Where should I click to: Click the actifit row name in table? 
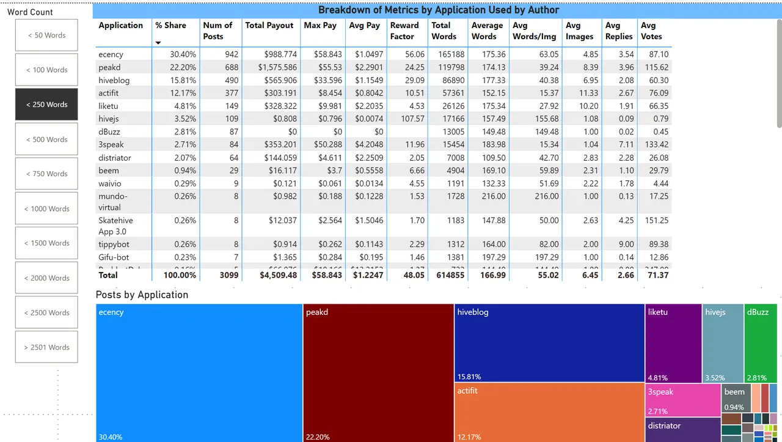[x=109, y=93]
